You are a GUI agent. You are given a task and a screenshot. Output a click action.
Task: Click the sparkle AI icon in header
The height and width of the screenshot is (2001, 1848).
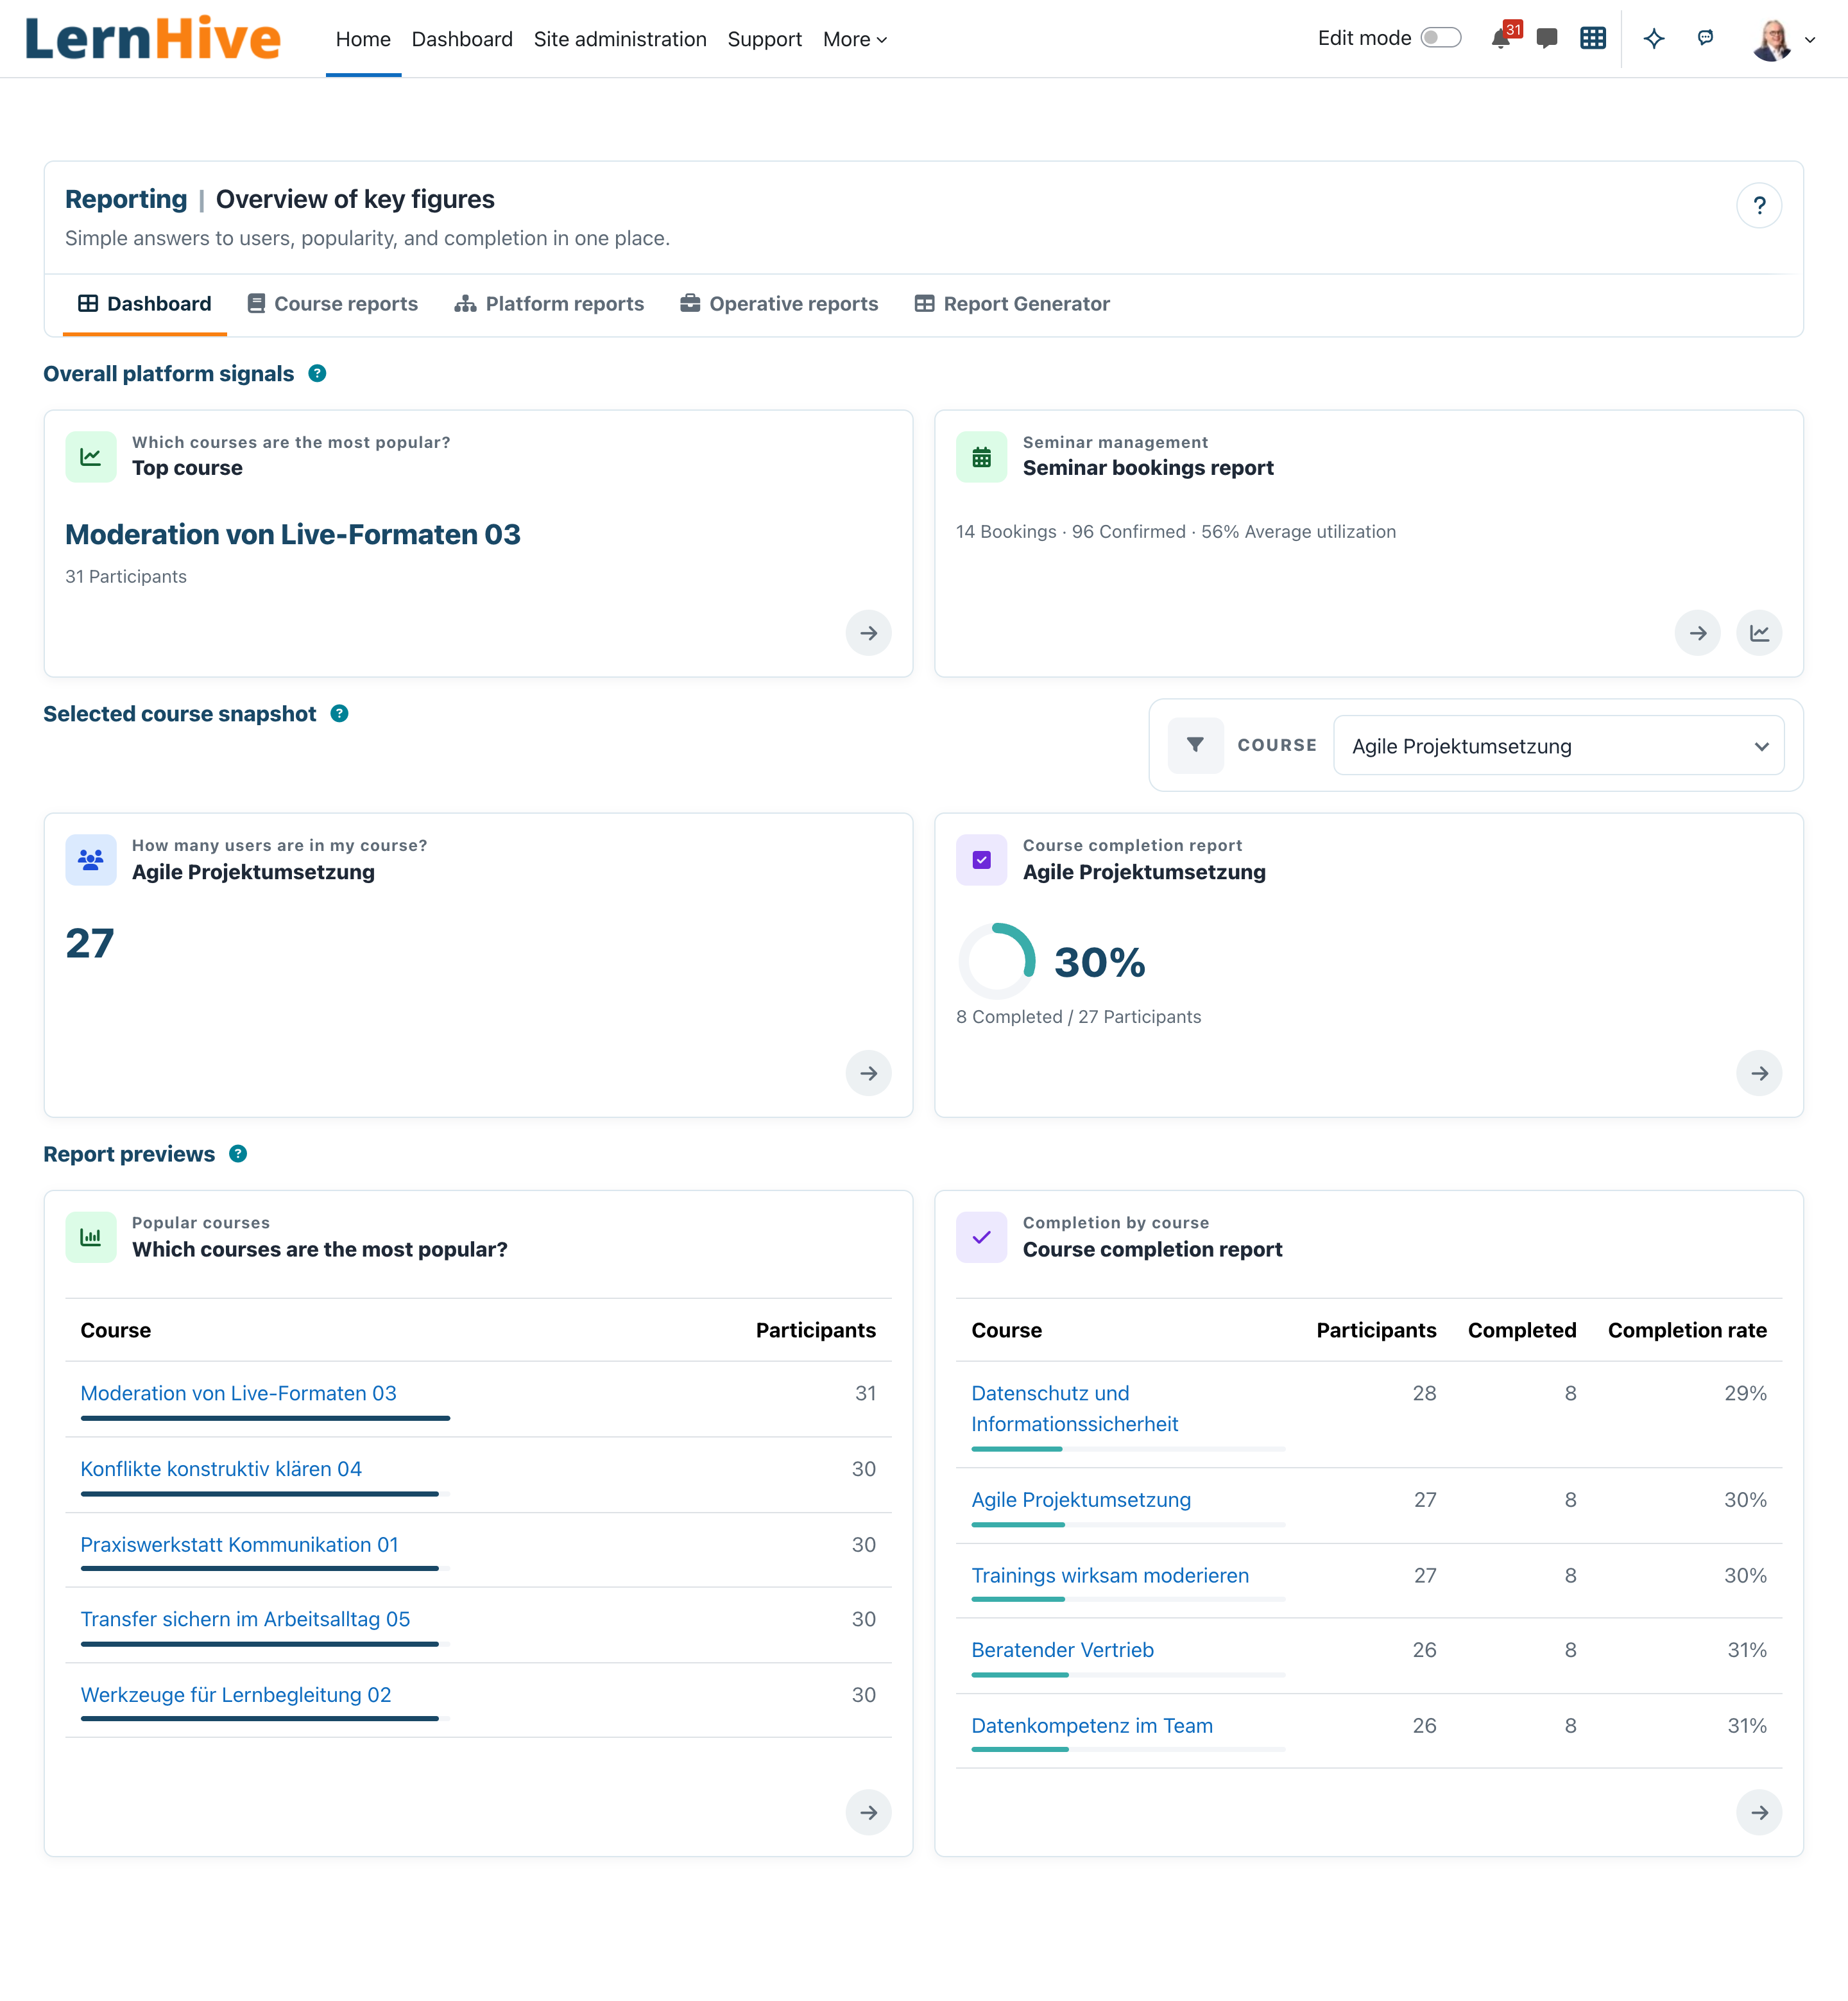[1654, 39]
